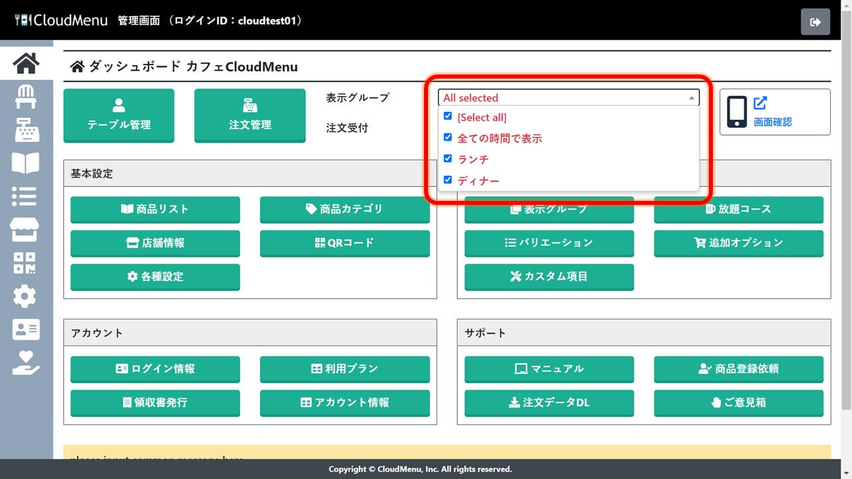Uncheck the 全ての時間で表示 checkbox

click(448, 138)
